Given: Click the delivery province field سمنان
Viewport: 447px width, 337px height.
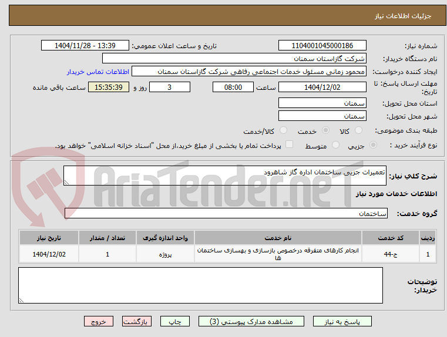Looking at the screenshot, I should (x=322, y=103).
